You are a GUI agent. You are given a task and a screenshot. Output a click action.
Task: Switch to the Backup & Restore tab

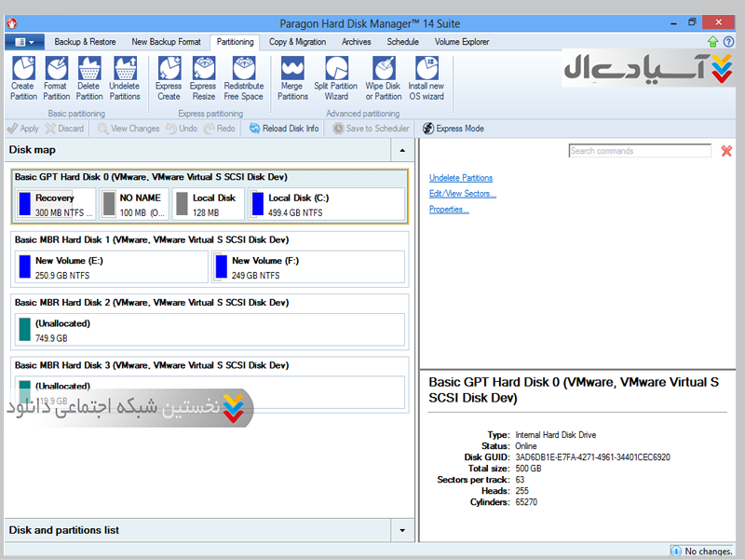click(85, 42)
